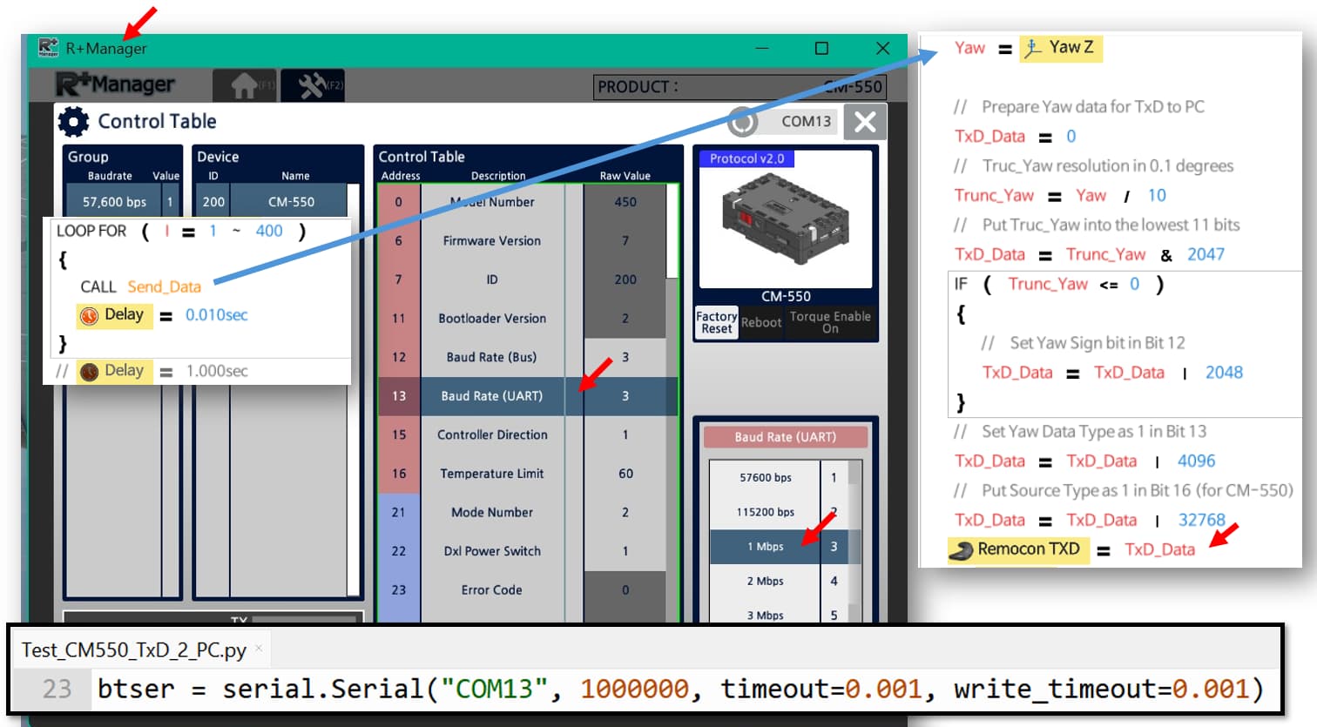Choose the 115200 bps baud option
Screen dimensions: 1317x727
pos(780,512)
